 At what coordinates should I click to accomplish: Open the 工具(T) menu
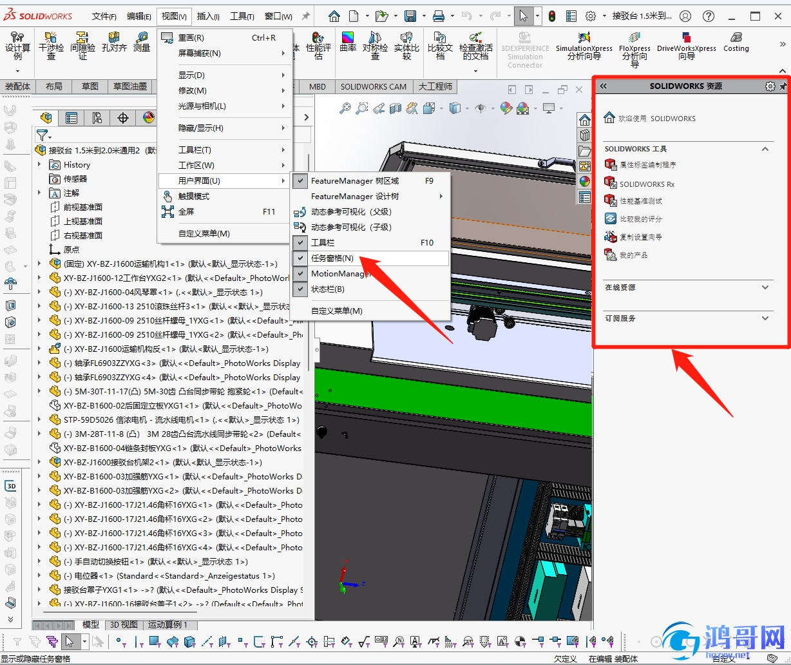242,16
